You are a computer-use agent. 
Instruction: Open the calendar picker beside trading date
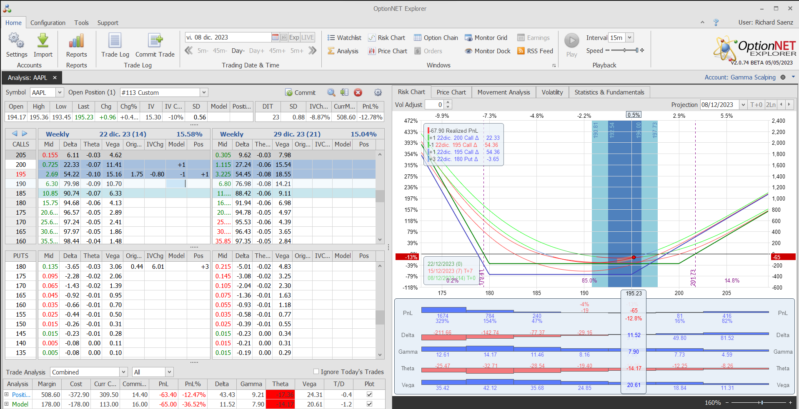pyautogui.click(x=275, y=37)
